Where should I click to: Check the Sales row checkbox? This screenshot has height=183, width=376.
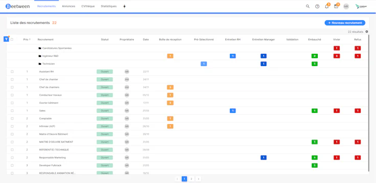click(12, 111)
